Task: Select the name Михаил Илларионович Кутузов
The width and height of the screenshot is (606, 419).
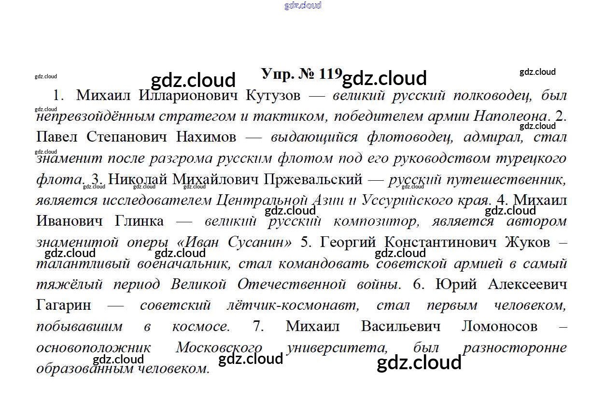Action: click(188, 95)
